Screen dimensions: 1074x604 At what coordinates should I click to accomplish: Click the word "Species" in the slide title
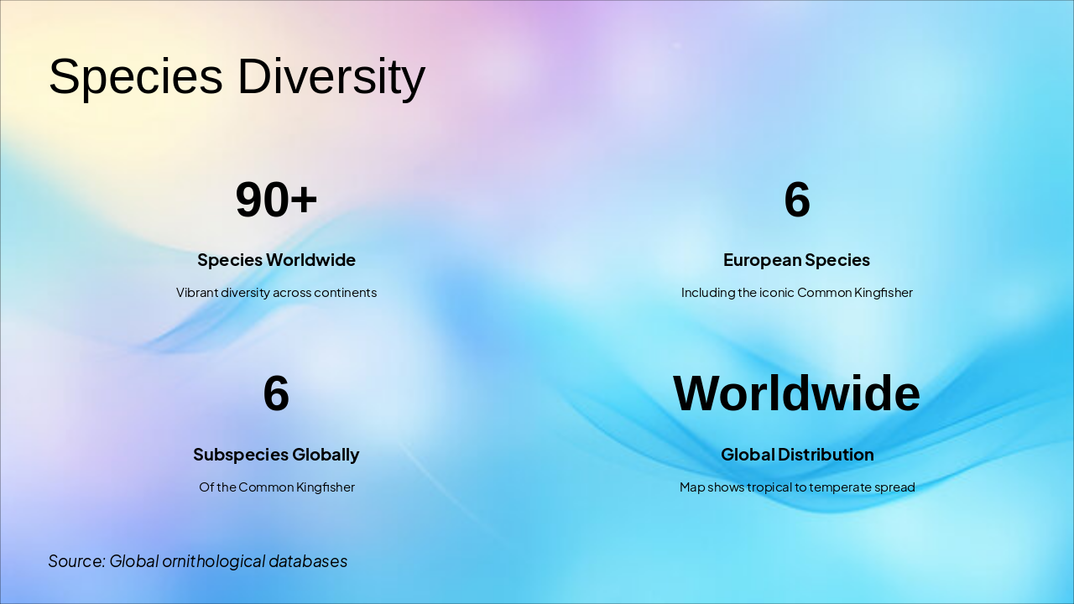click(135, 76)
